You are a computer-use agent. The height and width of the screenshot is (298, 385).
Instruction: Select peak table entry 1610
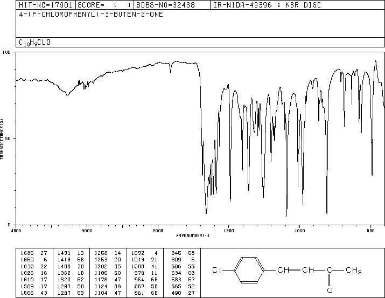[x=34, y=280]
